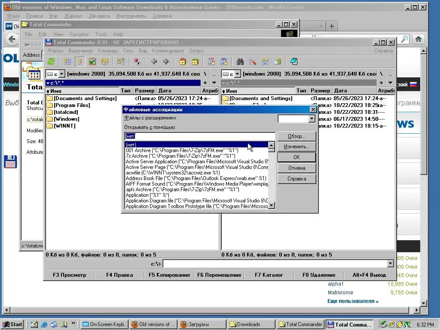Screen dimensions: 440x330
Task: Open Firefox Закладки menu
Action: click(99, 16)
